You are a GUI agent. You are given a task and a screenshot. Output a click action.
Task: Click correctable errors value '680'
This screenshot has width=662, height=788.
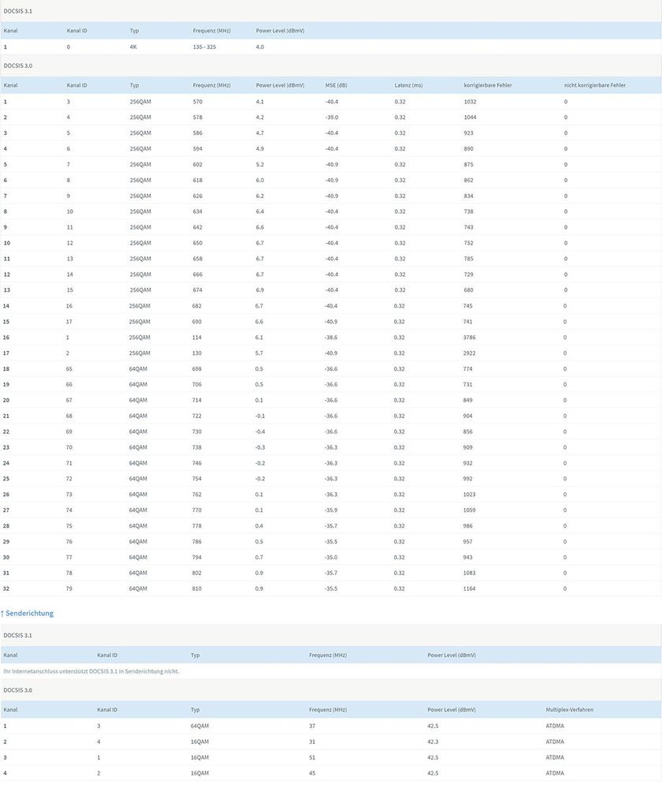(x=469, y=290)
